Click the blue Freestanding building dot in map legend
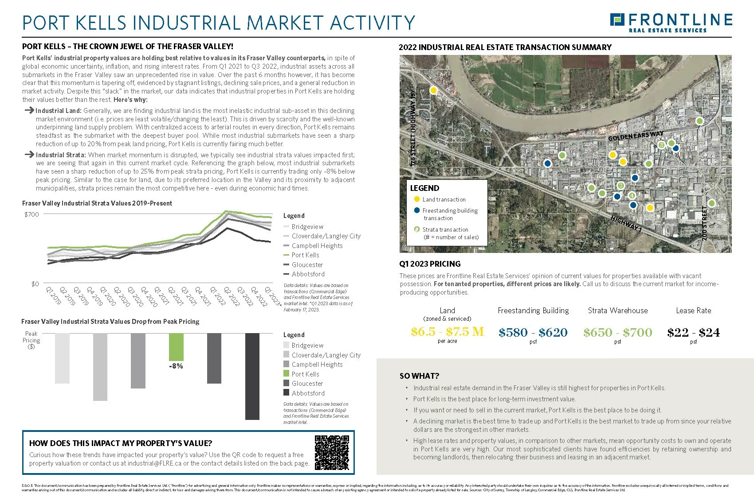Viewport: 754px width, 497px height. pyautogui.click(x=416, y=210)
